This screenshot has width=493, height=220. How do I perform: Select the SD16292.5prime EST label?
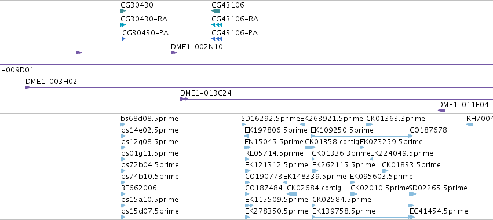[271, 119]
